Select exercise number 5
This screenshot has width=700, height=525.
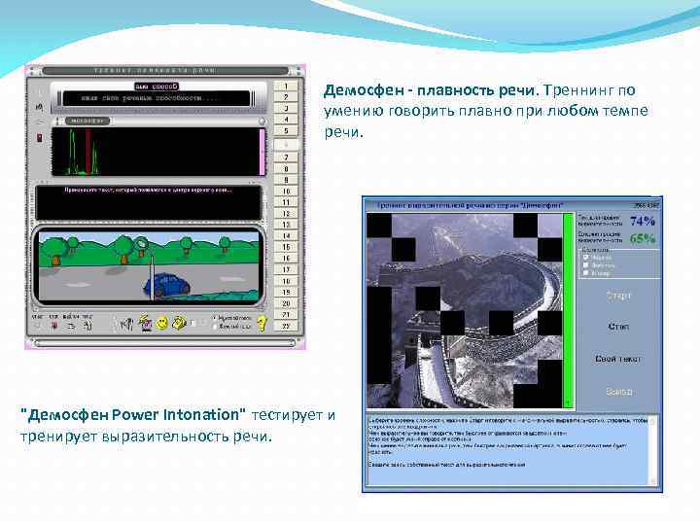(x=286, y=131)
